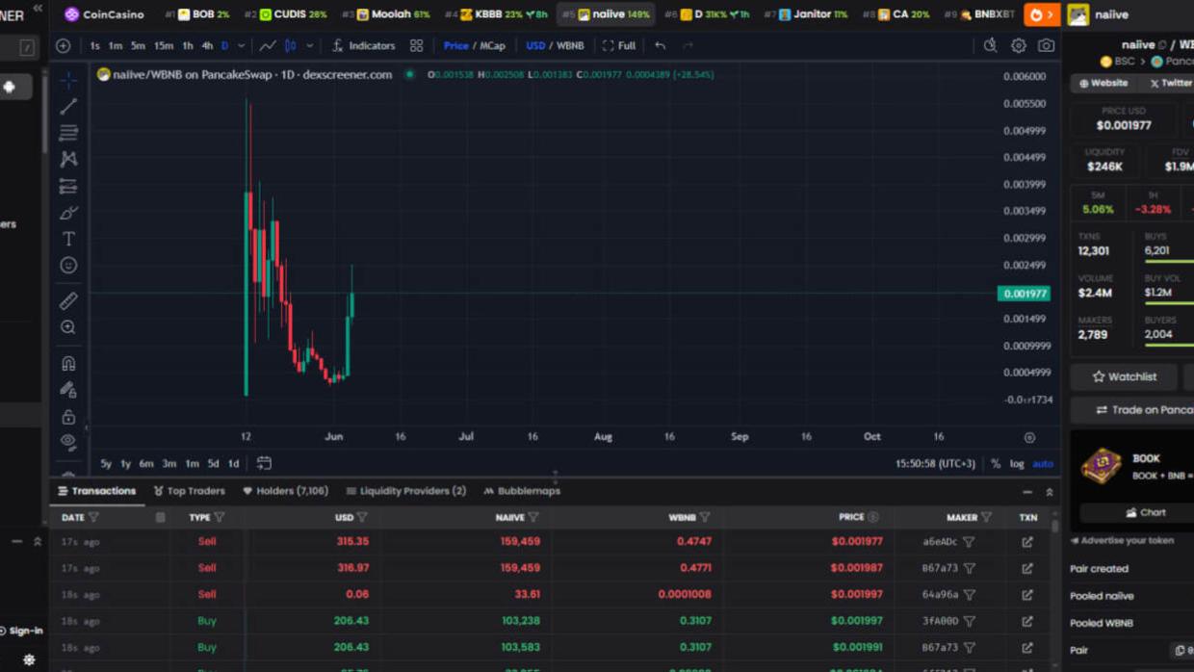Open the Indicators menu
The image size is (1194, 672).
tap(364, 45)
